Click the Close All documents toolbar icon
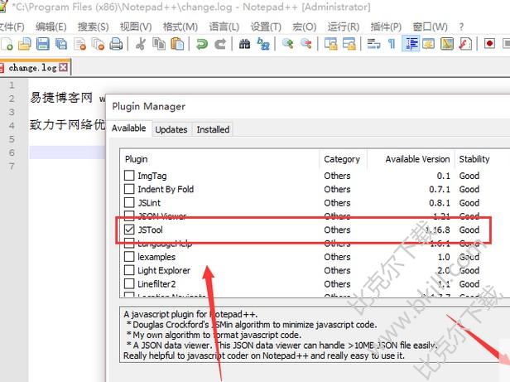510x382 pixels. click(x=98, y=44)
